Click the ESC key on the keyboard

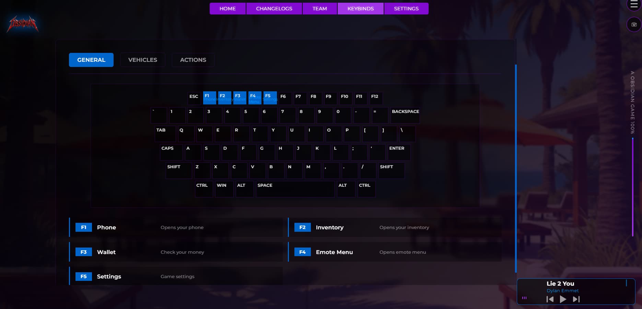(195, 98)
